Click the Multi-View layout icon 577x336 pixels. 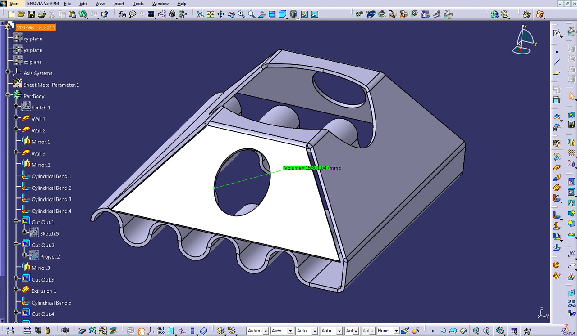(x=272, y=14)
